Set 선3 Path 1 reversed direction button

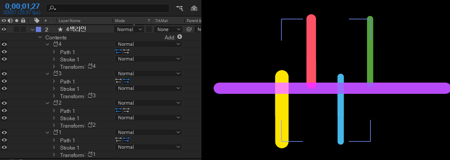[x=118, y=81]
